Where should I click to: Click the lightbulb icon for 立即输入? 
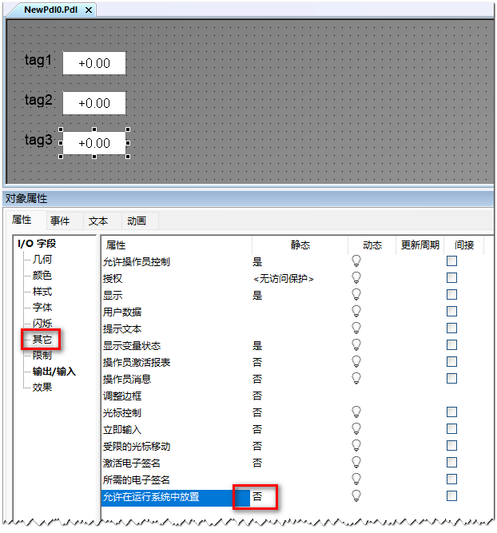click(x=356, y=429)
